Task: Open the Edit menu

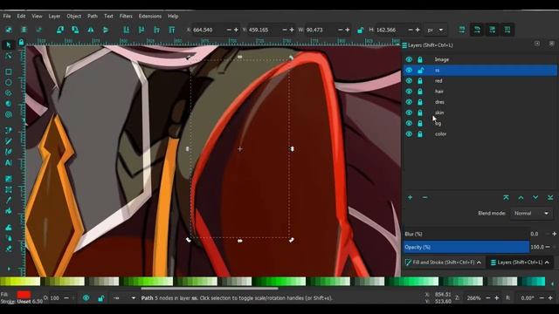Action: (x=21, y=16)
